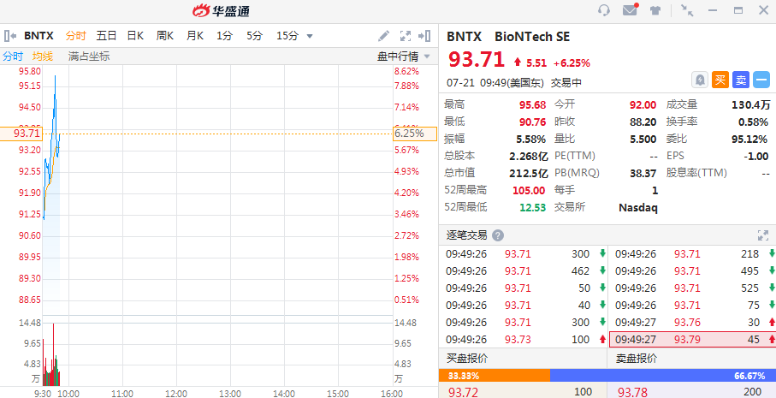Screen dimensions: 776x398
Task: Switch to the 分时 intraday tab
Action: coord(76,36)
